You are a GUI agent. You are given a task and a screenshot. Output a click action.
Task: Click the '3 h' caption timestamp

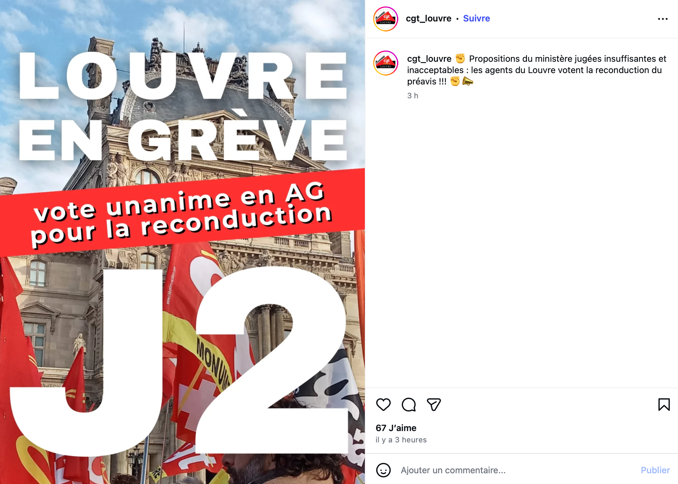tap(412, 96)
